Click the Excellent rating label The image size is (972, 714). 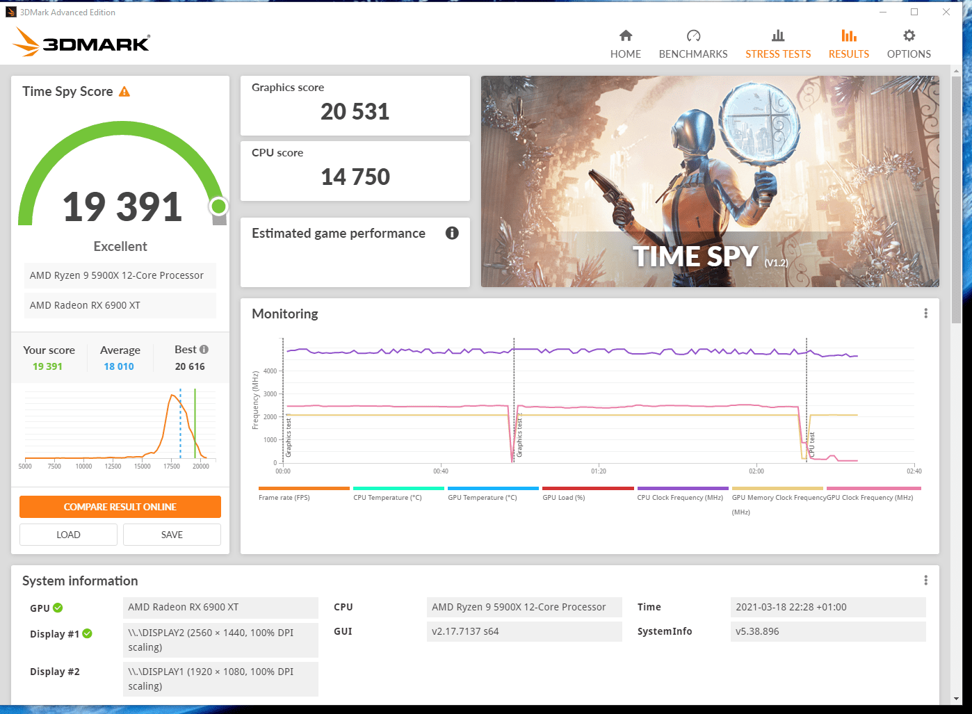[x=120, y=246]
